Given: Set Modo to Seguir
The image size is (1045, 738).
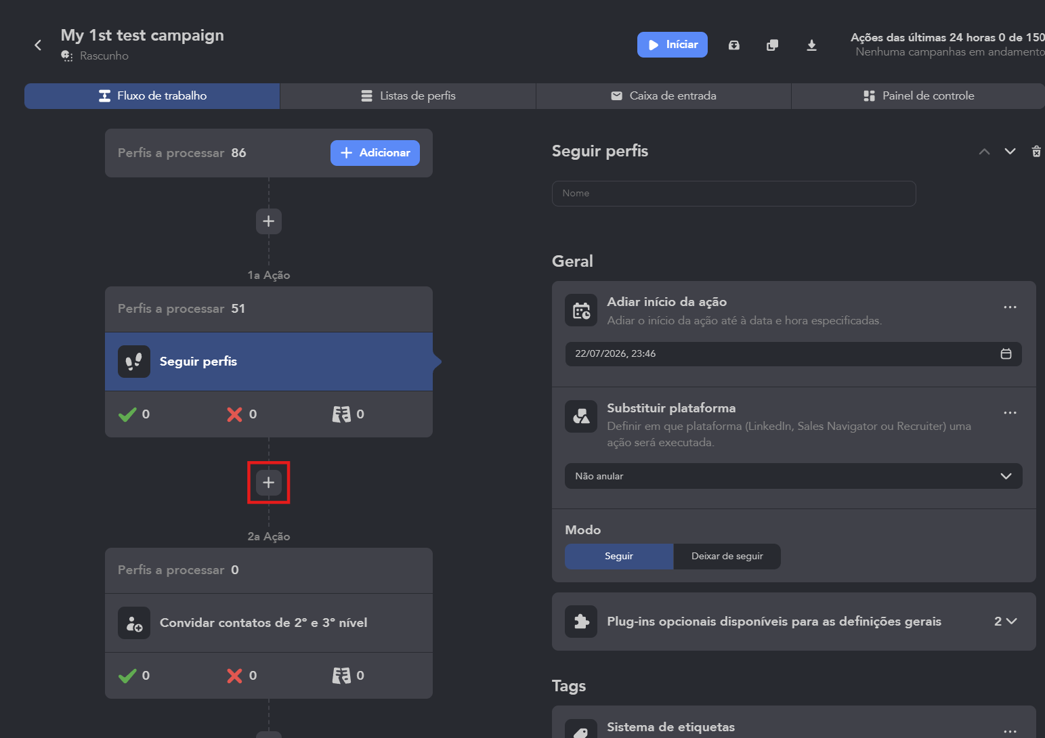Looking at the screenshot, I should coord(619,557).
